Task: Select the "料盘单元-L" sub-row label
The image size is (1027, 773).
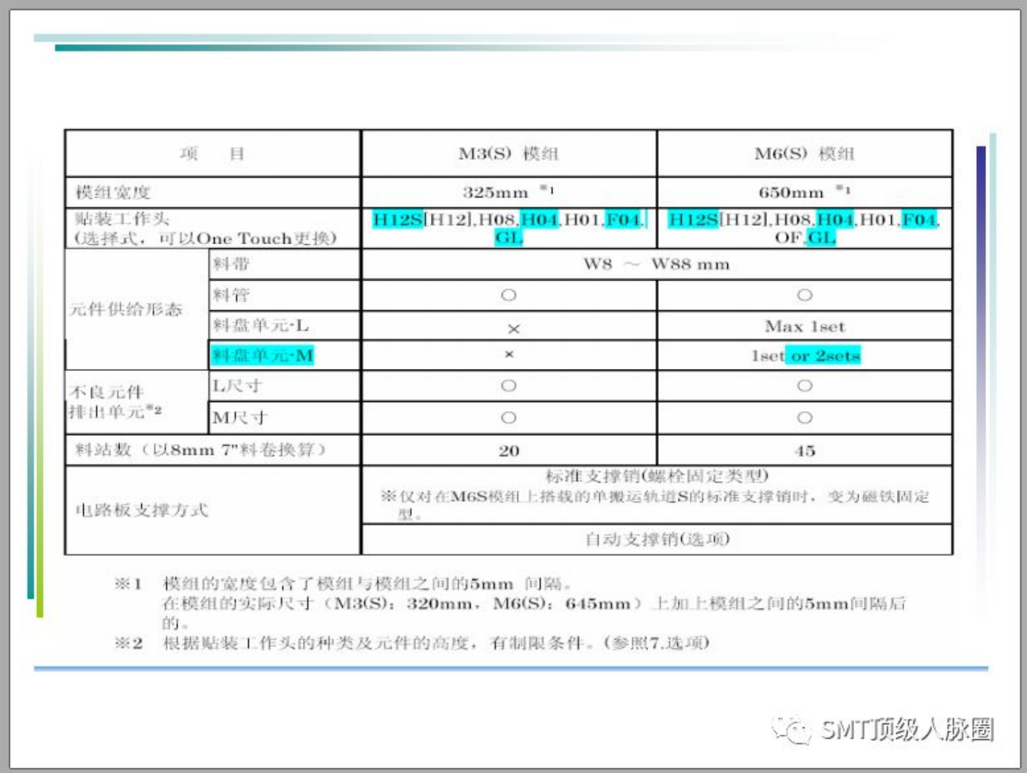Action: (261, 325)
